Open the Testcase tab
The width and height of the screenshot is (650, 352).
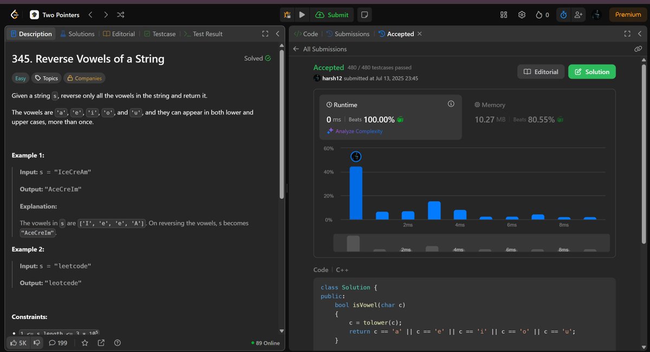click(160, 34)
